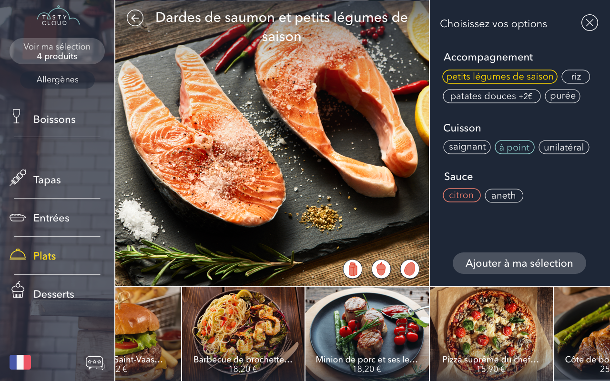Open the French flag language selector
The width and height of the screenshot is (610, 381).
click(x=20, y=362)
